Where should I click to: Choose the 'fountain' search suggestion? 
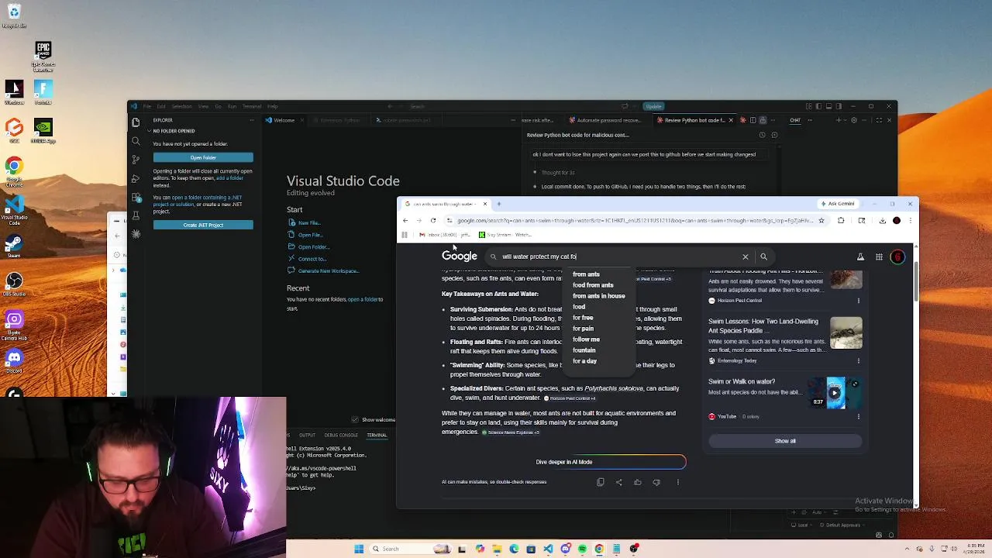coord(584,350)
